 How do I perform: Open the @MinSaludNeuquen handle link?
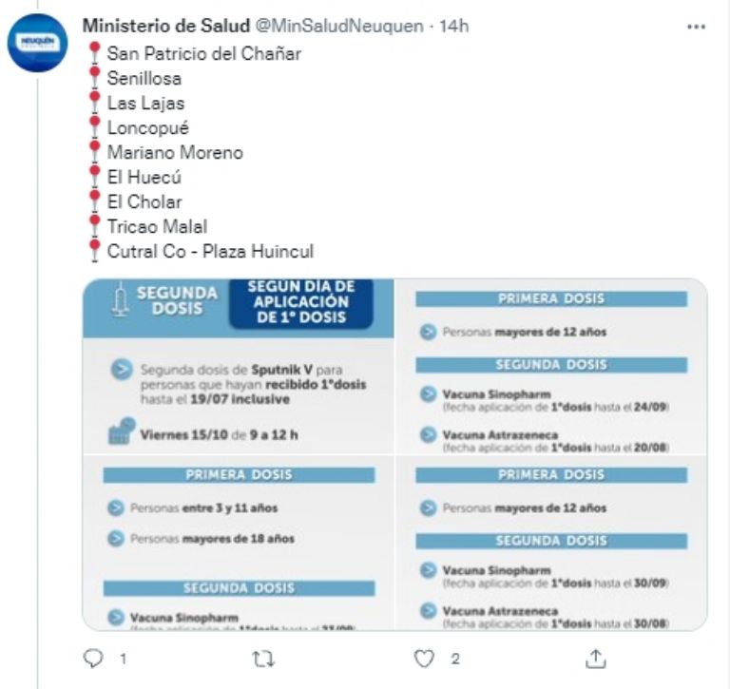pyautogui.click(x=339, y=26)
